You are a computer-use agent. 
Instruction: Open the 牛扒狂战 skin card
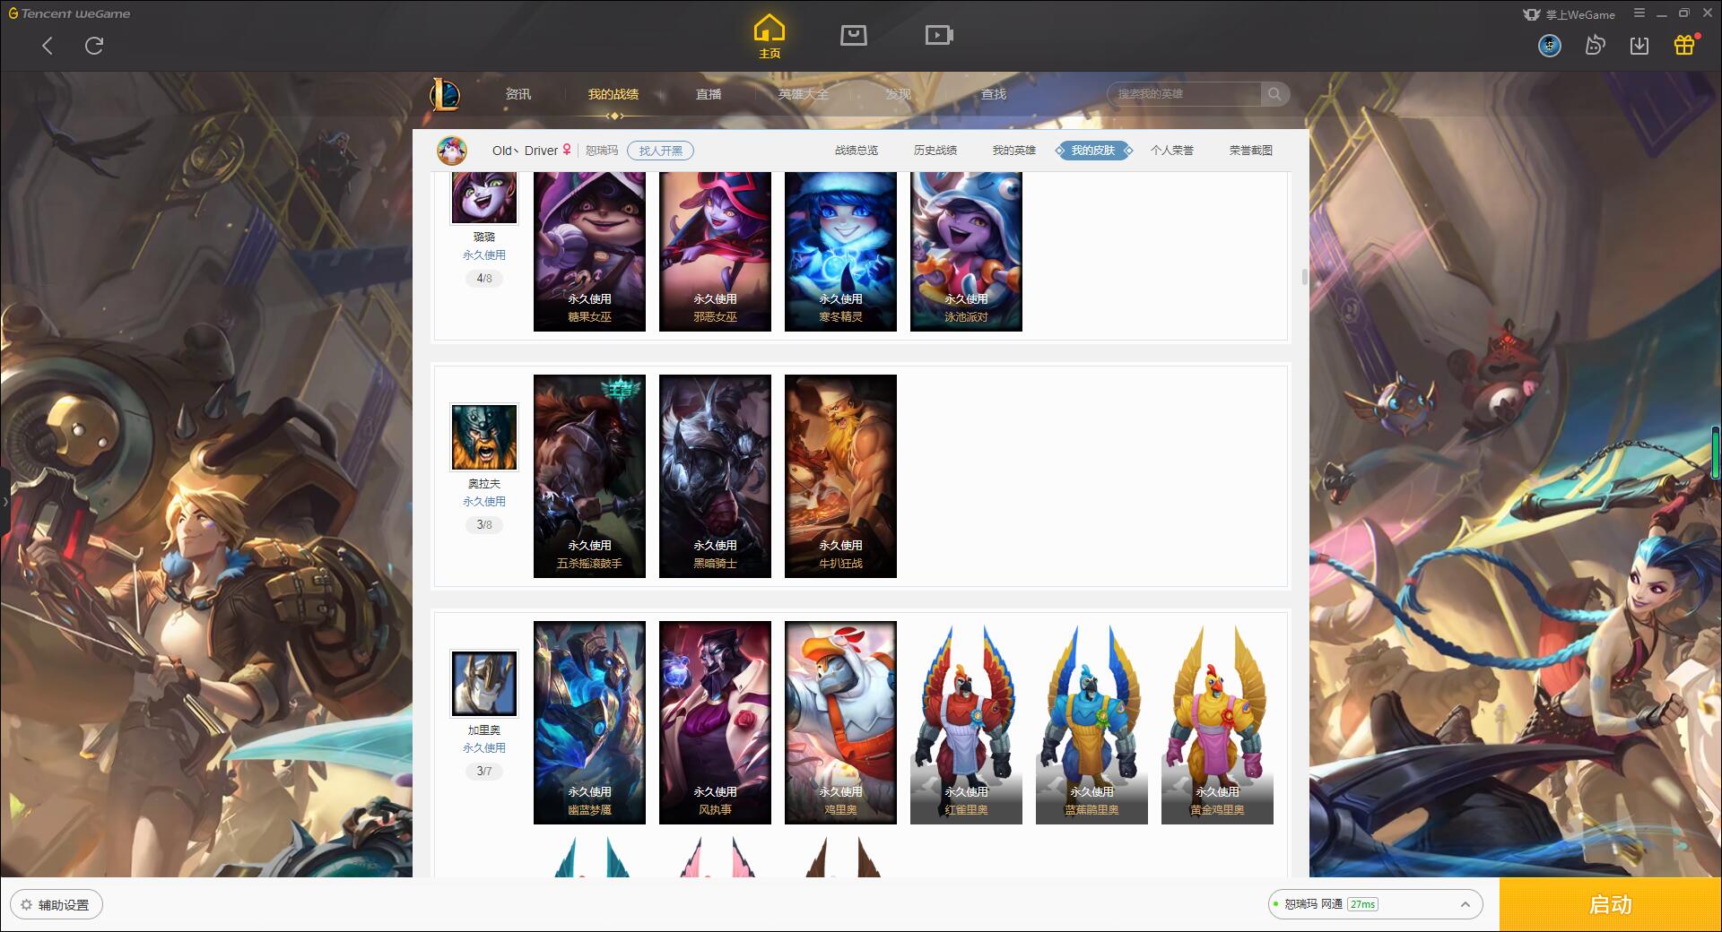click(x=840, y=476)
